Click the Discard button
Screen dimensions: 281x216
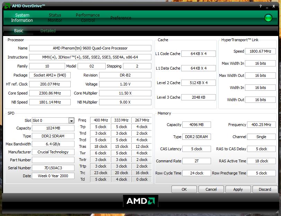point(265,189)
